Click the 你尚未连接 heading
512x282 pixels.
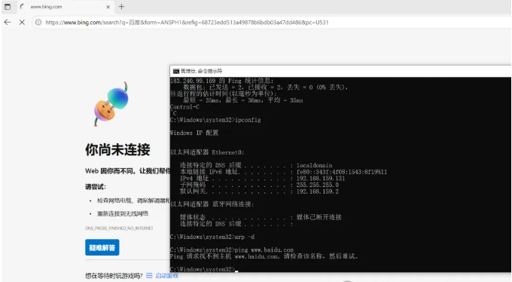click(x=117, y=149)
